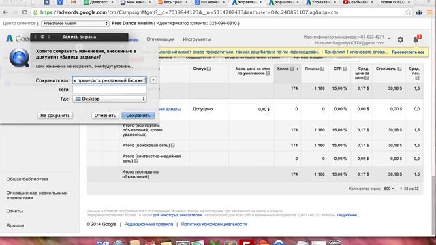Screen dimensions: 436x245
Task: Open the Free Dance Muslim client dropdown
Action: (75, 24)
